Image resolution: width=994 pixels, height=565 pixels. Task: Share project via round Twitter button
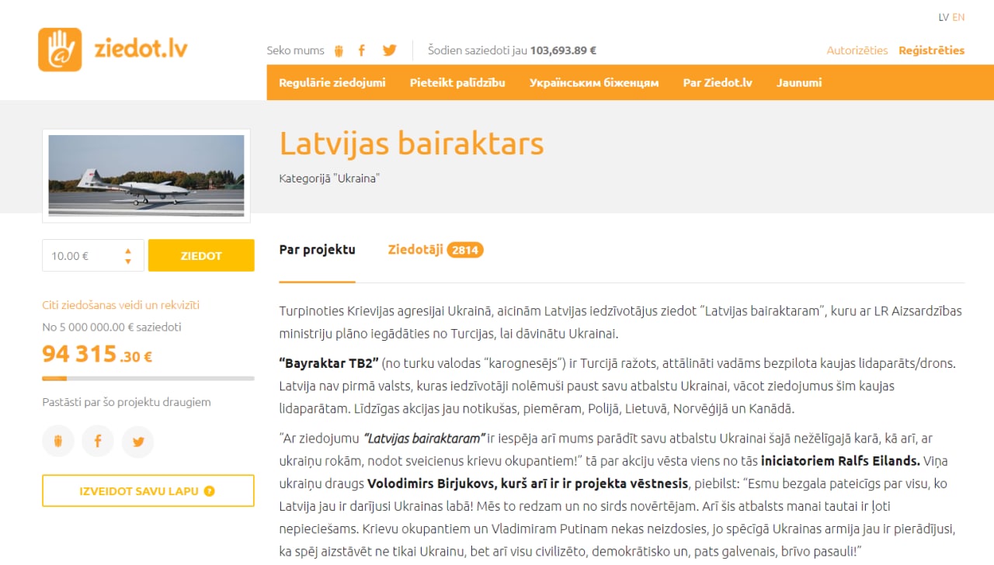tap(138, 442)
